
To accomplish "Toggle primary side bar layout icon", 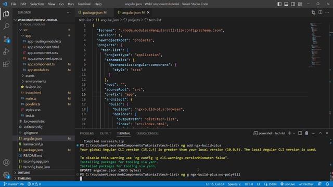I will [x=279, y=4].
